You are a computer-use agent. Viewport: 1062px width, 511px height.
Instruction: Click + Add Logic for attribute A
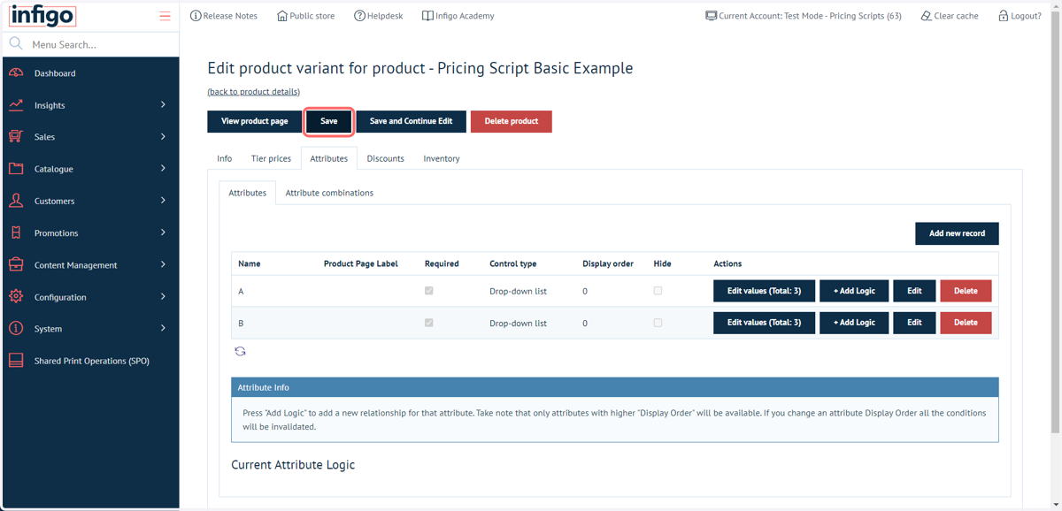854,291
